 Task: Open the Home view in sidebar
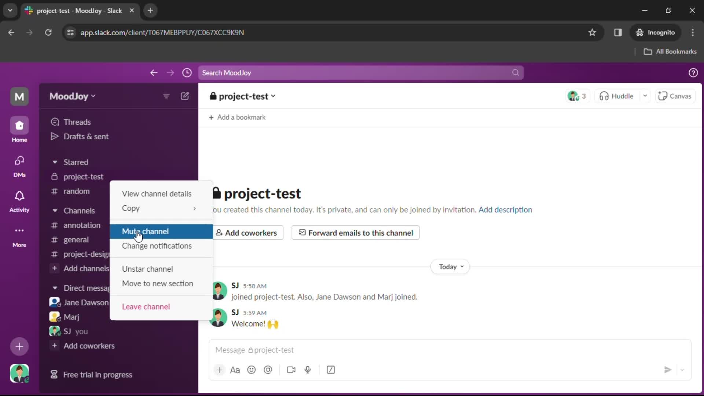[19, 130]
